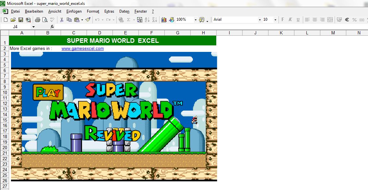
Task: Click the Euro conversion toolbar icon
Action: [140, 20]
